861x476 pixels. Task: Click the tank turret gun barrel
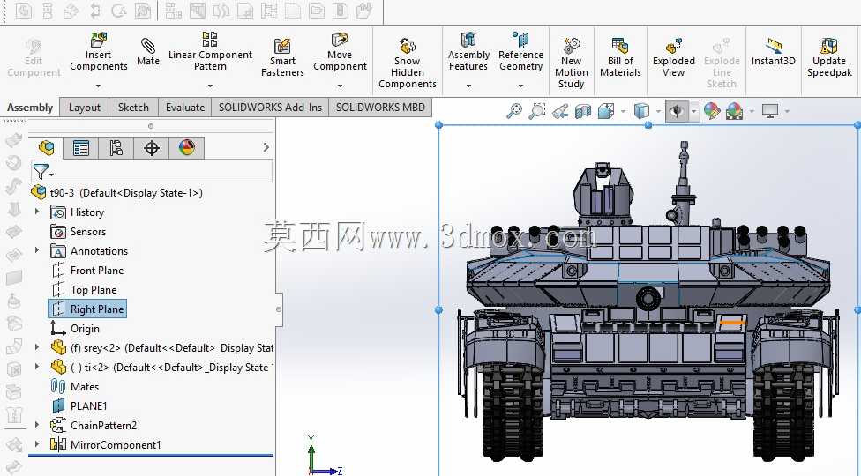(x=648, y=299)
